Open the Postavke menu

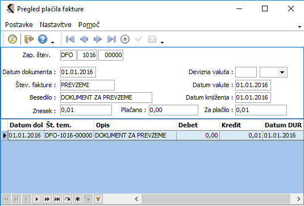click(19, 25)
